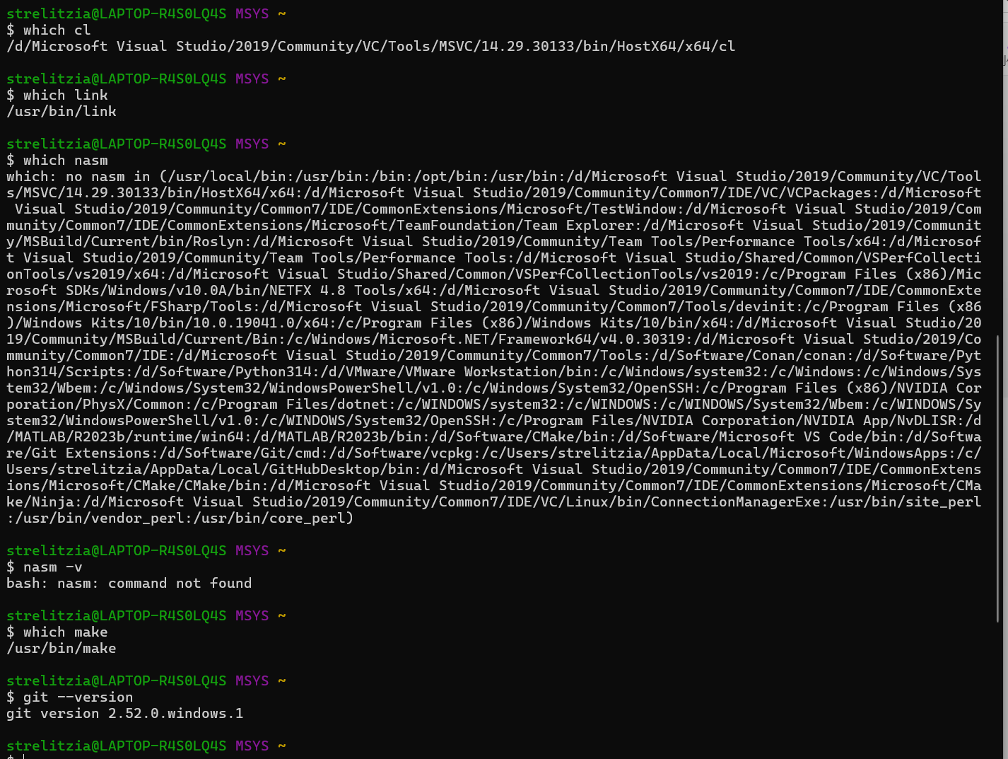The width and height of the screenshot is (1008, 759).
Task: Click the 'nasm -v' command text
Action: [52, 567]
